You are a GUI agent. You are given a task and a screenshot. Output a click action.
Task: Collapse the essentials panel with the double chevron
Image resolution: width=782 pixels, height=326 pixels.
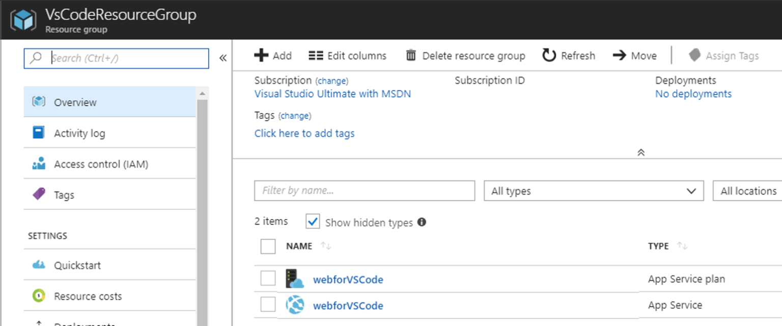(641, 152)
